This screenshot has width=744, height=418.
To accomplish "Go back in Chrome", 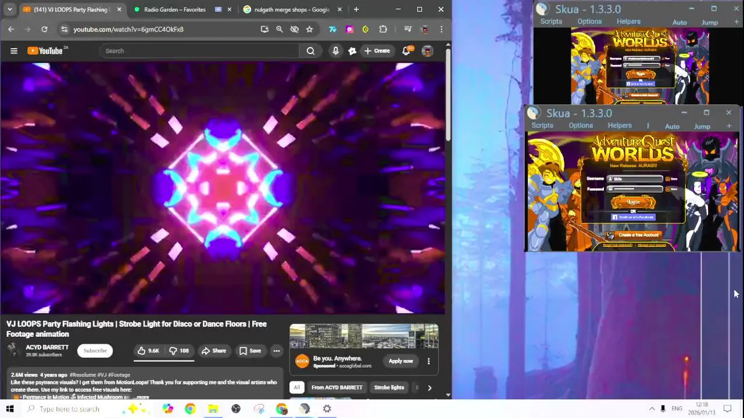I will (x=11, y=29).
